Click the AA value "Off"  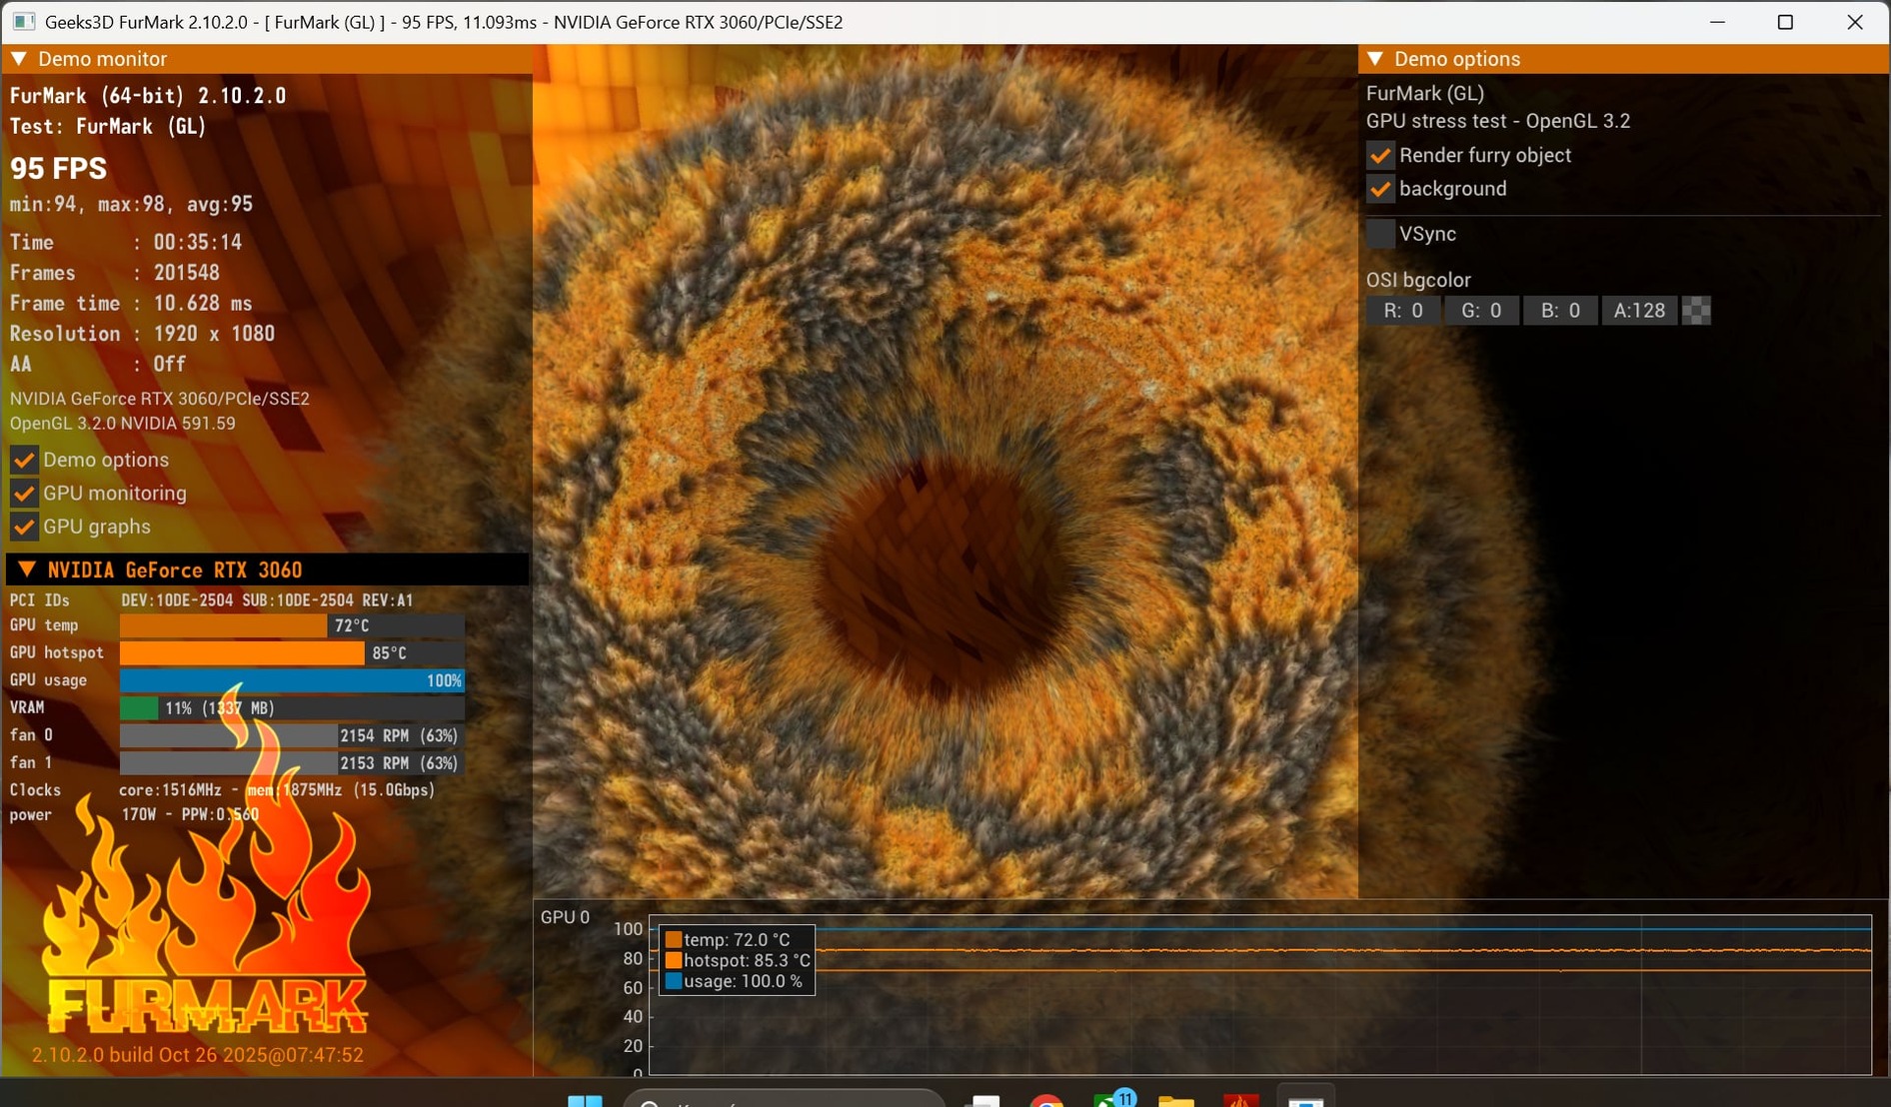point(170,365)
